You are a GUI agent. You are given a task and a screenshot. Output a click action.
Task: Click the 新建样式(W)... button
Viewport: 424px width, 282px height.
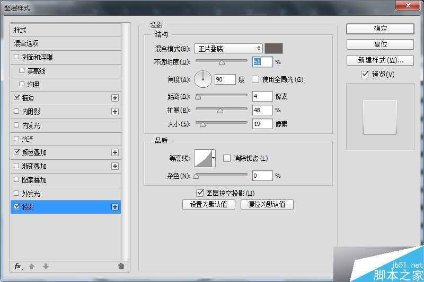pyautogui.click(x=380, y=60)
